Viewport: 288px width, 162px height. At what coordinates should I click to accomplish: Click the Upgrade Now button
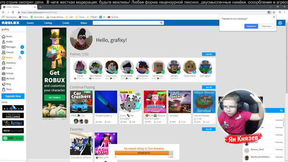(13, 96)
